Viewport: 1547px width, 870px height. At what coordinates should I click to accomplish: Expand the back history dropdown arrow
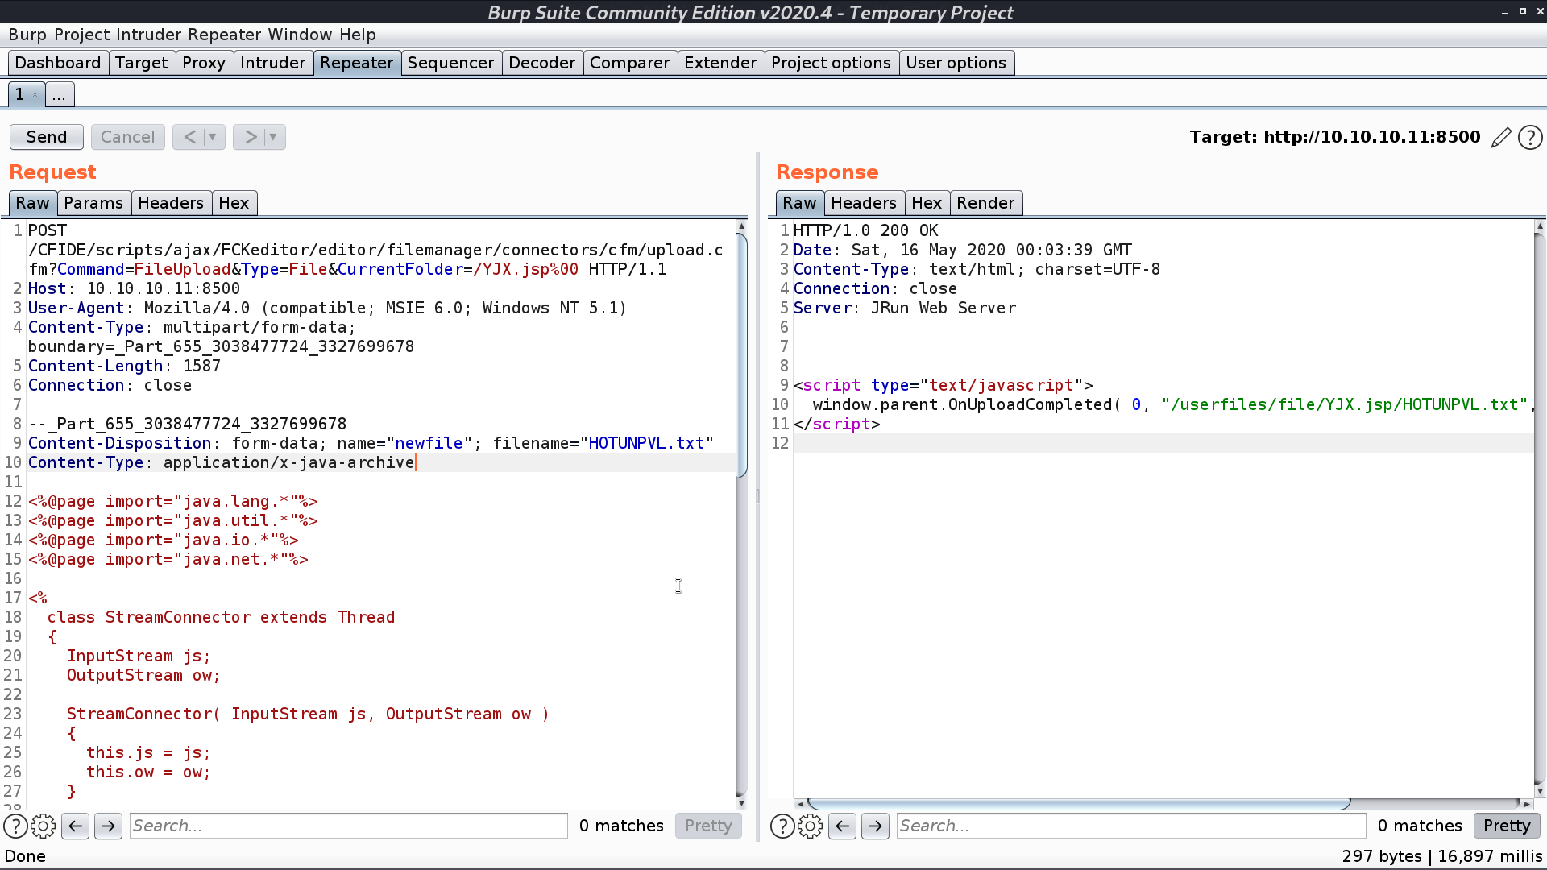click(213, 137)
